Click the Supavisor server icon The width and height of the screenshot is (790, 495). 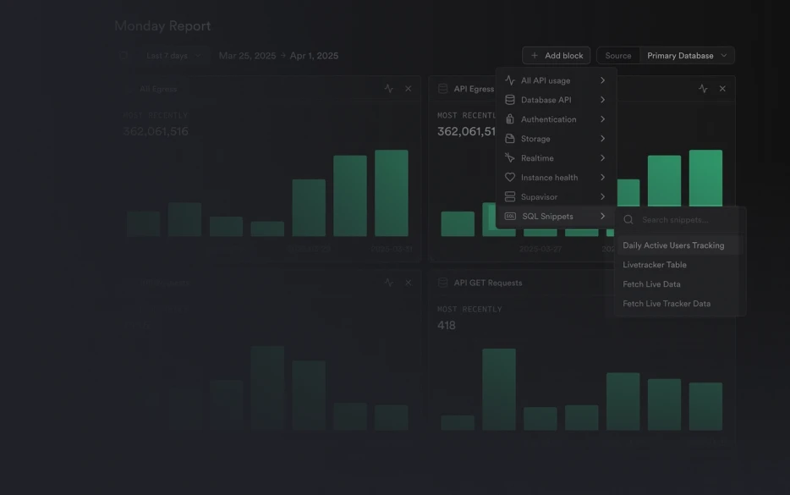coord(510,197)
